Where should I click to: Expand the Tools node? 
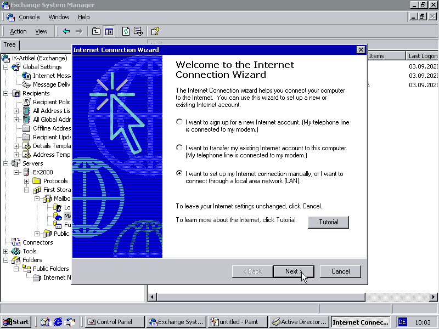tap(5, 251)
